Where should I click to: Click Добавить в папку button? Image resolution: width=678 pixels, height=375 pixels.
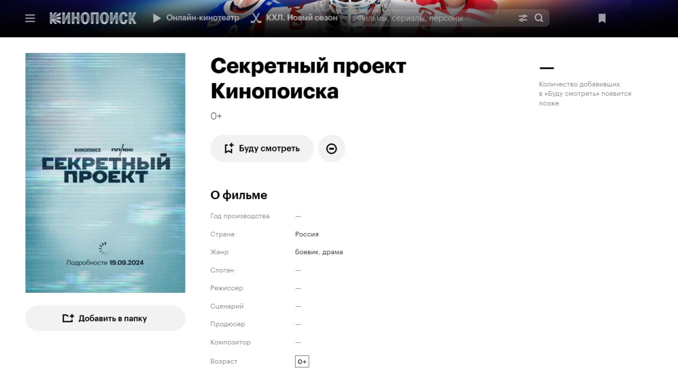pyautogui.click(x=105, y=318)
